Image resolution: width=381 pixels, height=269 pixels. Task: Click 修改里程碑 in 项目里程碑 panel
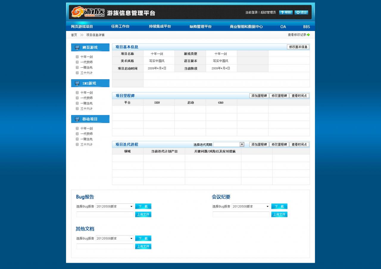pyautogui.click(x=279, y=96)
